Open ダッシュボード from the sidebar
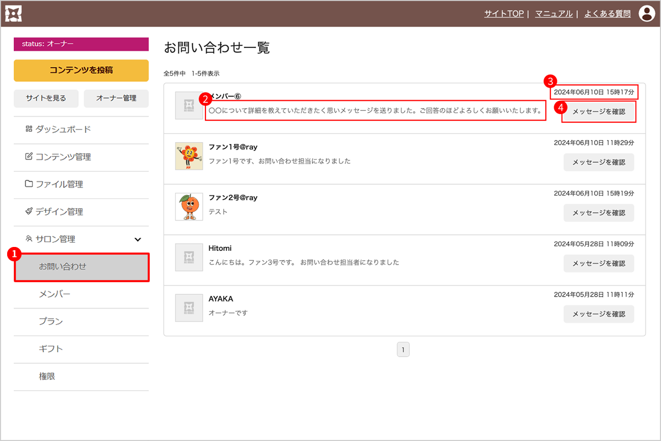 click(x=63, y=130)
